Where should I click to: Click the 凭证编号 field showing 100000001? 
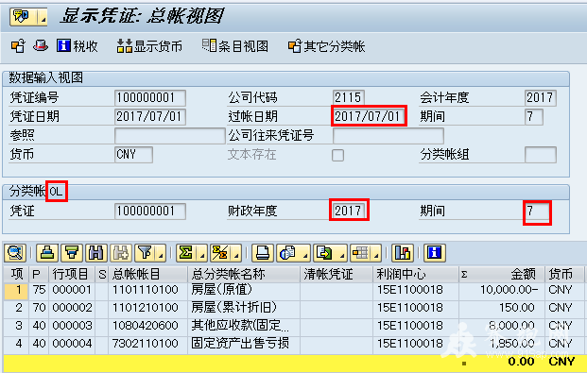tap(150, 98)
